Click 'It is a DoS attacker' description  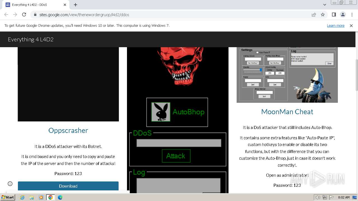(x=287, y=128)
